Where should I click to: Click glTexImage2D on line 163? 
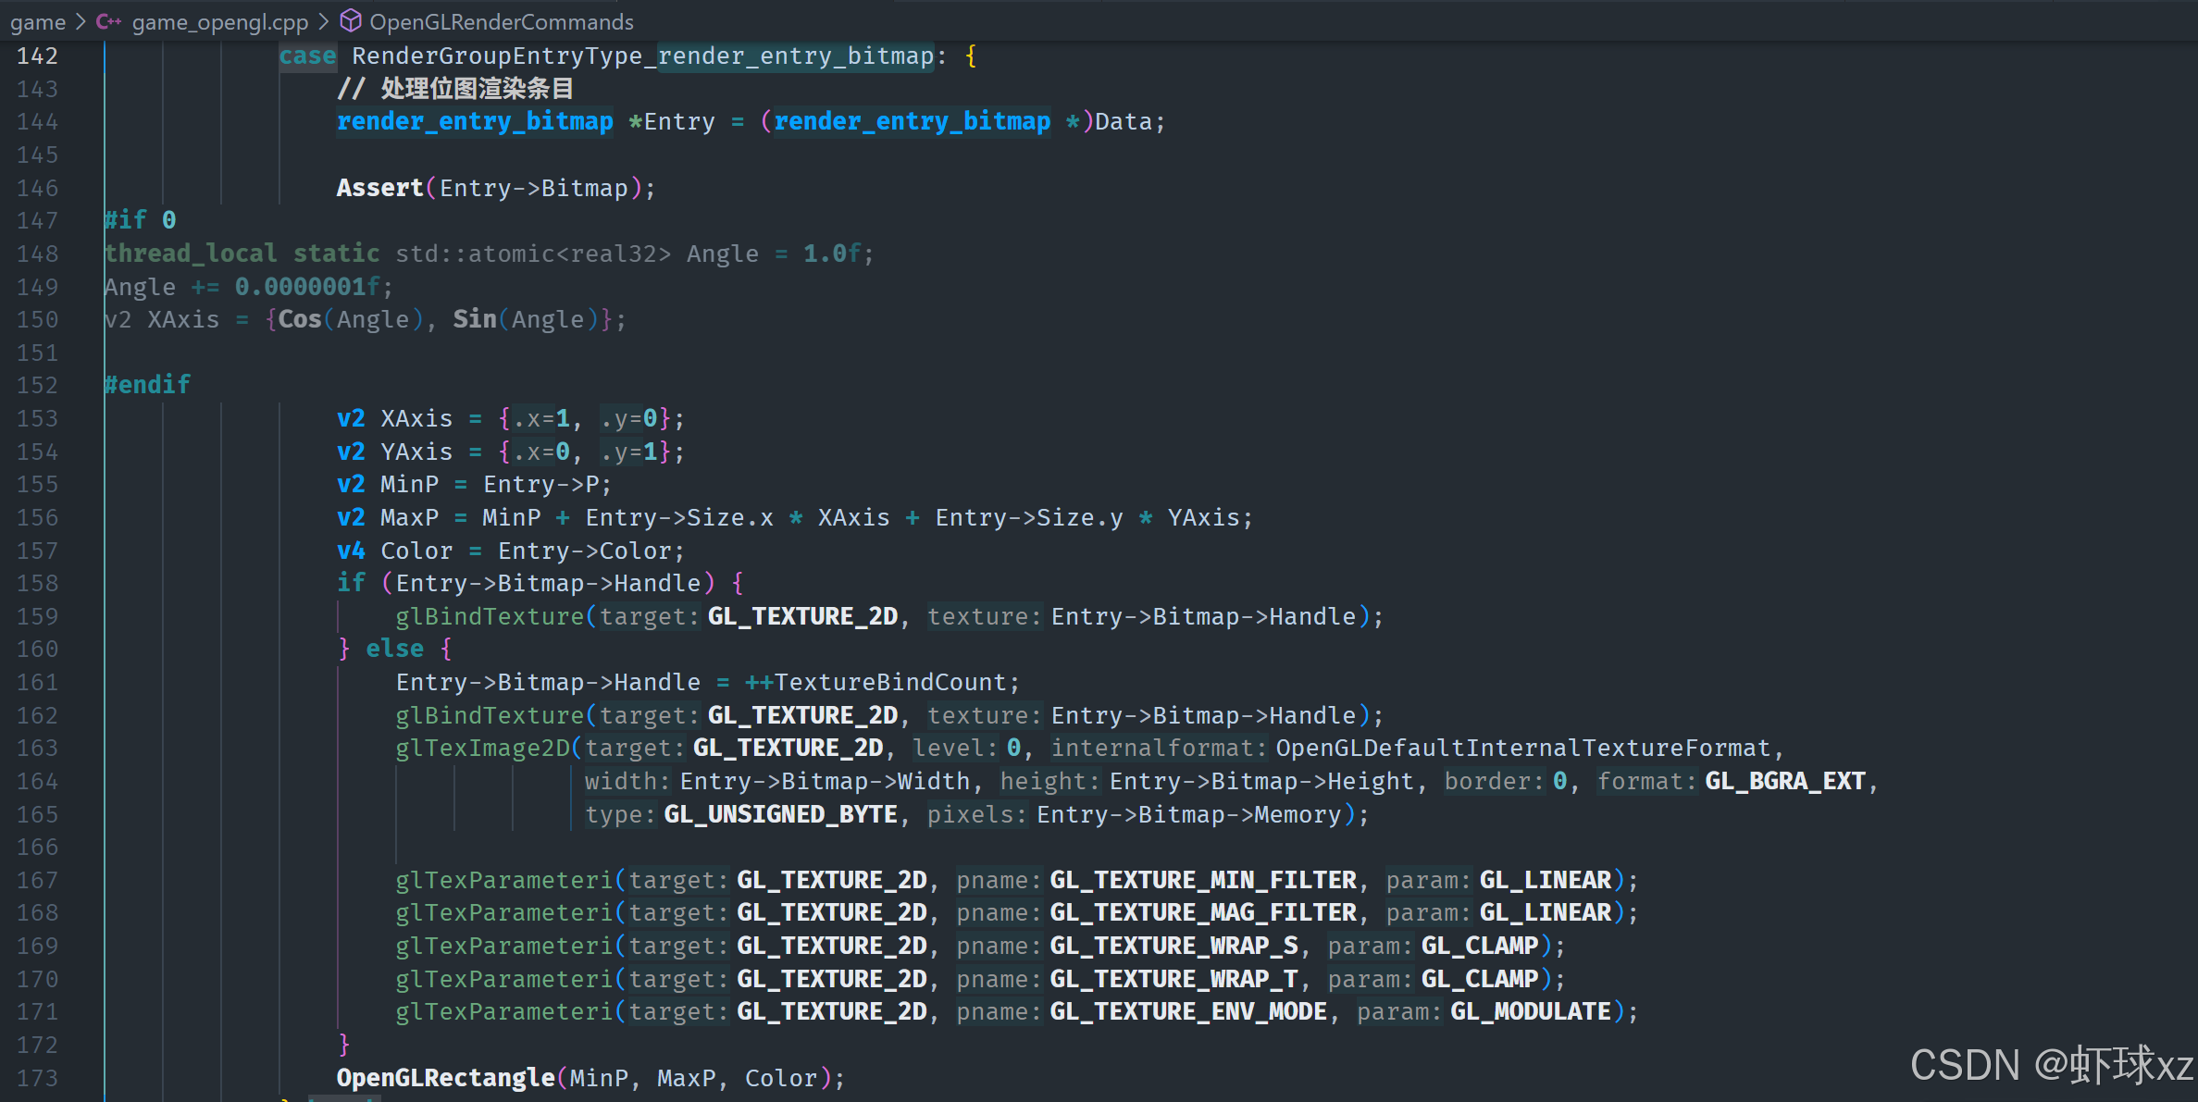[x=482, y=748]
